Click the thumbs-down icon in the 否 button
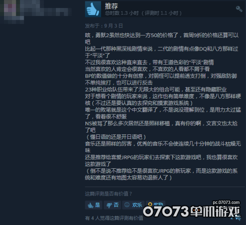 point(109,205)
